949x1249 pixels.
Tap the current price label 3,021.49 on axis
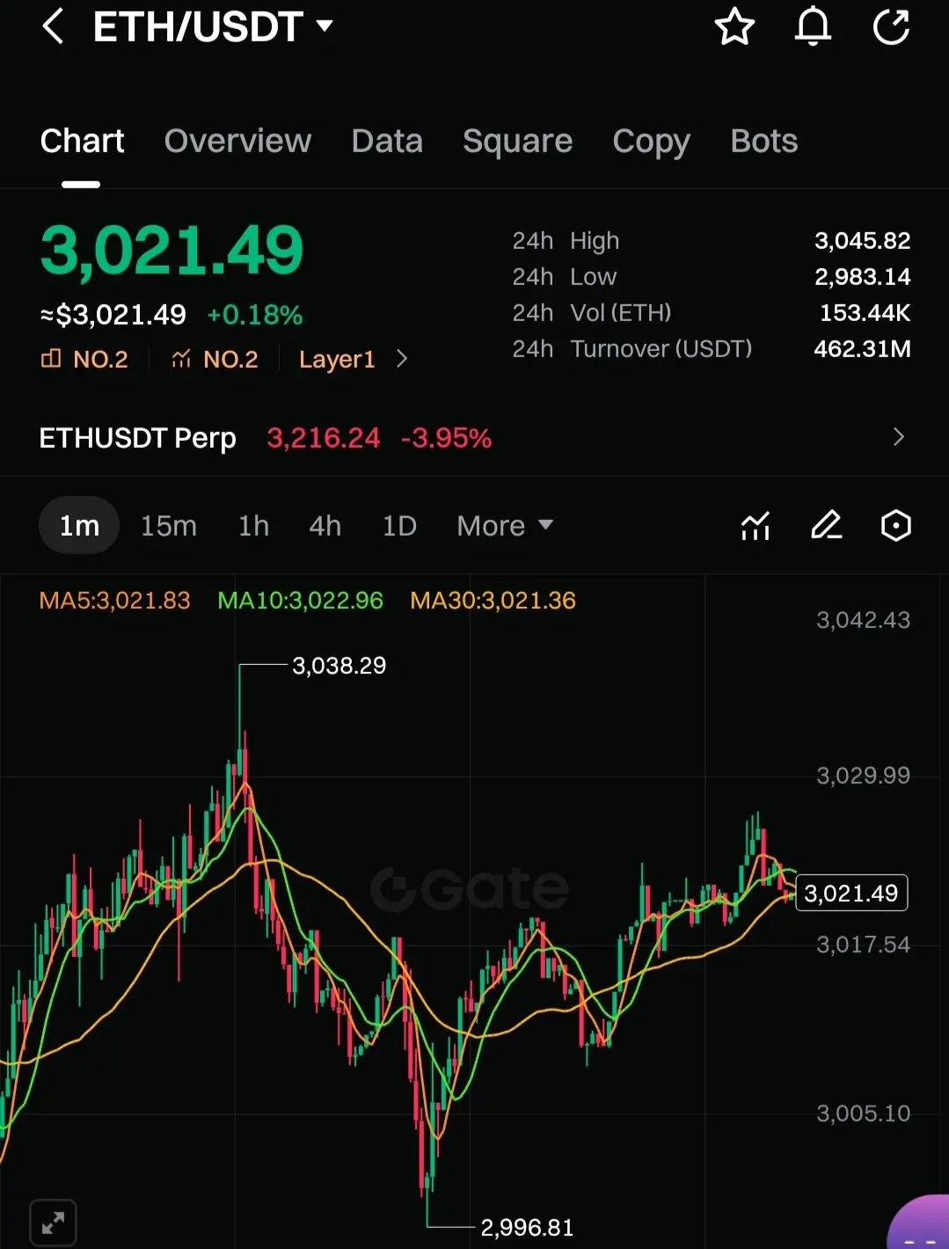pos(850,894)
